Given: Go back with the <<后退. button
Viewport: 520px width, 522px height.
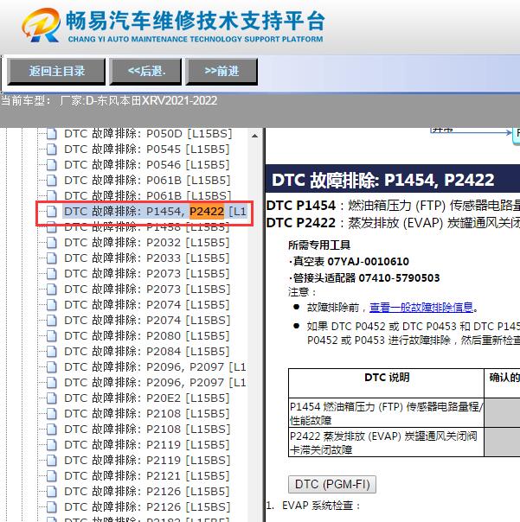Looking at the screenshot, I should point(145,72).
